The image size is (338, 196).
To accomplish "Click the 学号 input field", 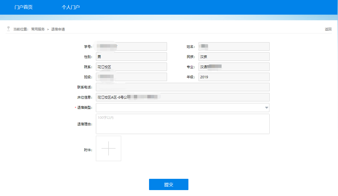I will [x=131, y=46].
